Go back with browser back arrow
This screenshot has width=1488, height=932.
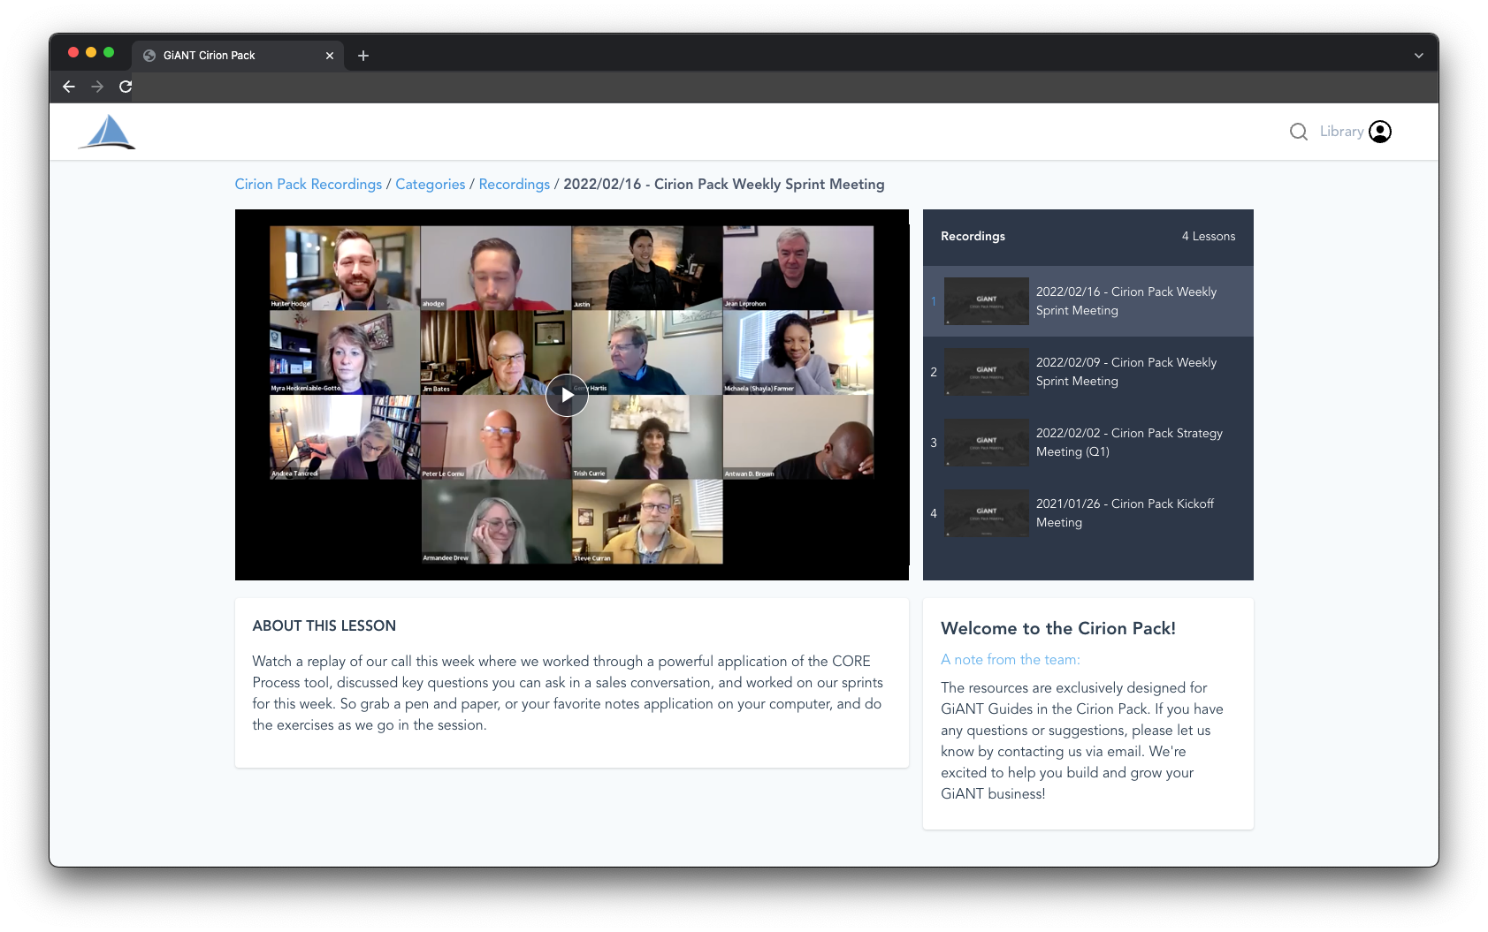coord(69,87)
